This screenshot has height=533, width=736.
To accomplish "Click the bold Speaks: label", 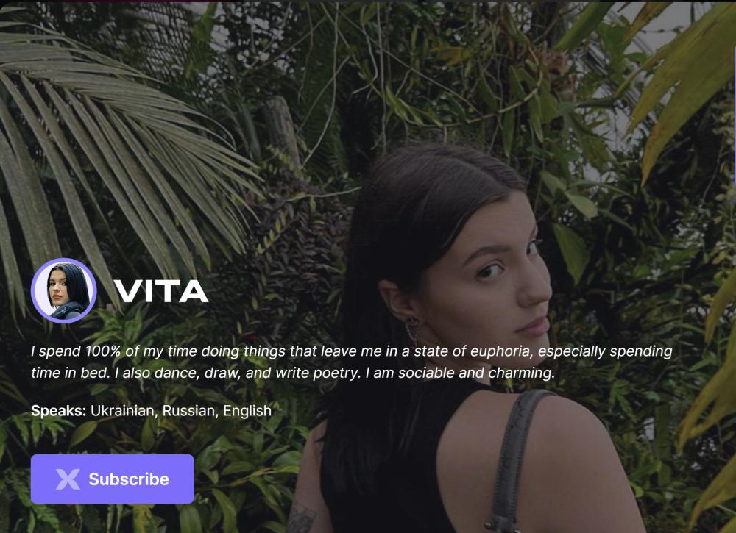I will [x=59, y=411].
